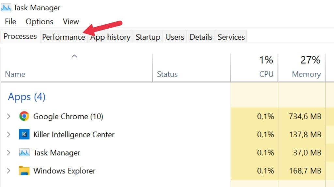Go to the Services tab
This screenshot has width=334, height=187.
tap(231, 37)
